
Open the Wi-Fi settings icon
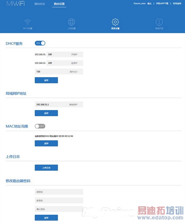tap(27, 22)
